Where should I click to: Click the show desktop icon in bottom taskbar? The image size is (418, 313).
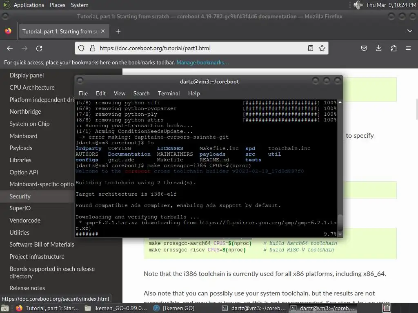[x=5, y=308]
